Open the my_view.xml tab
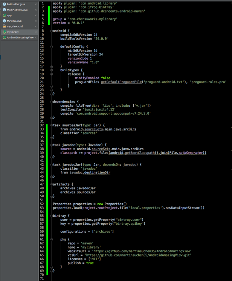Viewport: 232px width, 281px height. pos(19,26)
